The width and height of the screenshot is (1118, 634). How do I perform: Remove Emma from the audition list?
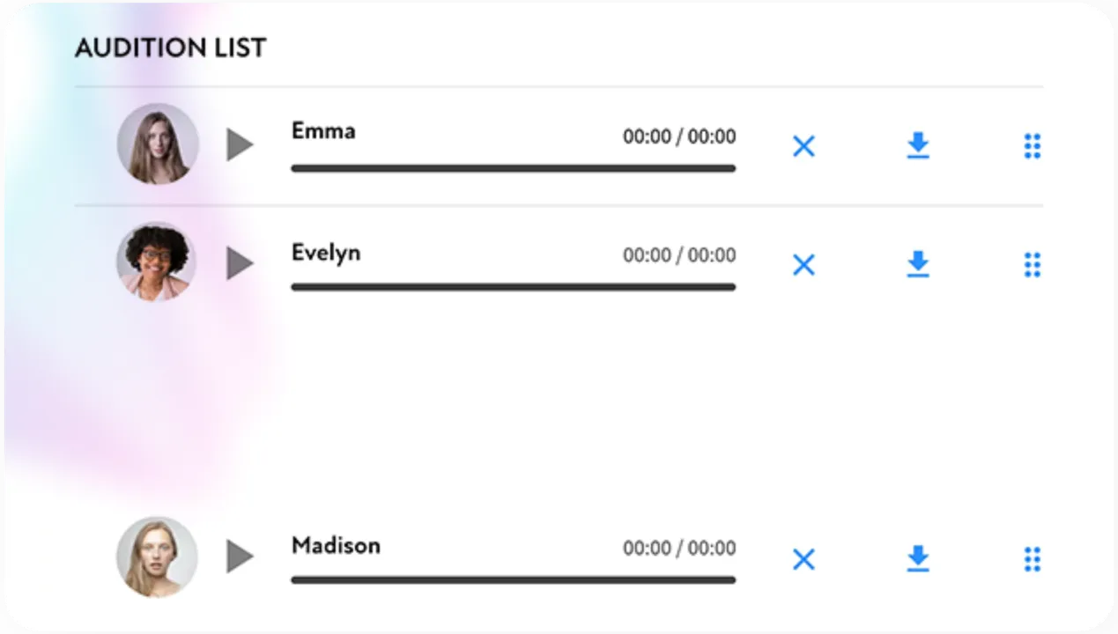[803, 146]
